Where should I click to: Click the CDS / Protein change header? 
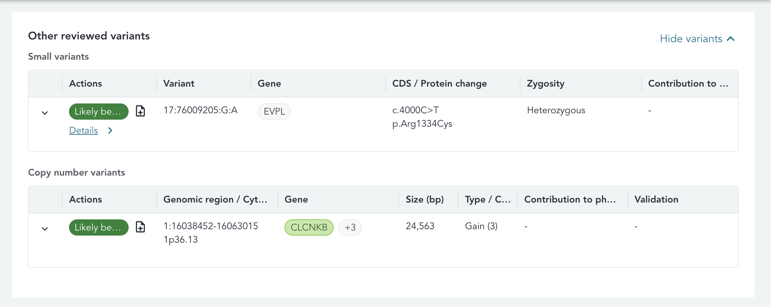click(439, 84)
